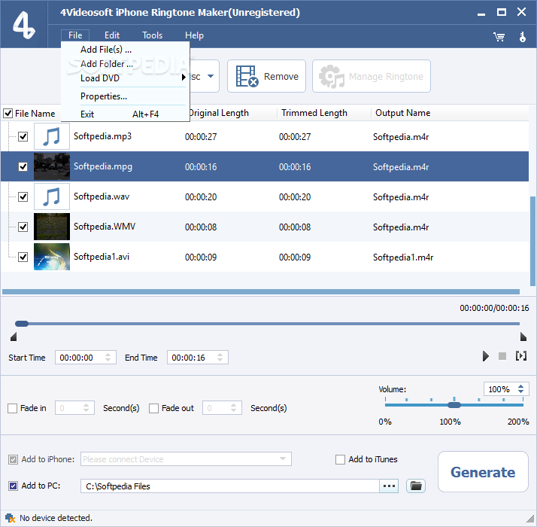Click the horizontal file list scrollbar
The image size is (537, 527).
[261, 292]
